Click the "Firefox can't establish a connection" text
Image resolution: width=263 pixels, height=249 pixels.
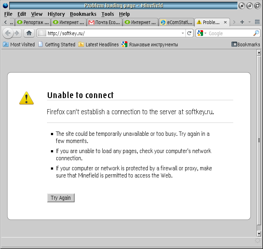click(130, 112)
